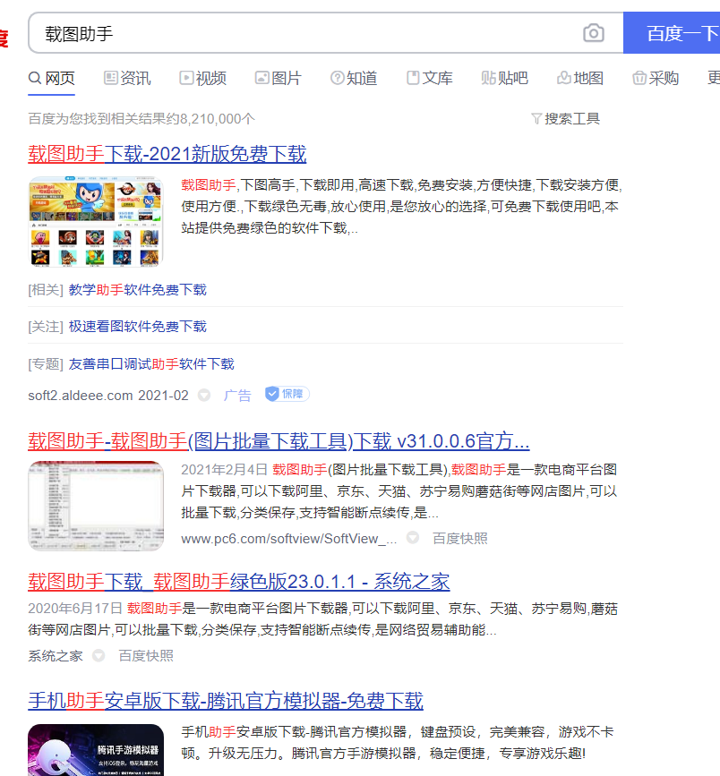Image resolution: width=720 pixels, height=776 pixels.
Task: Switch to the 资讯 tab
Action: [127, 78]
